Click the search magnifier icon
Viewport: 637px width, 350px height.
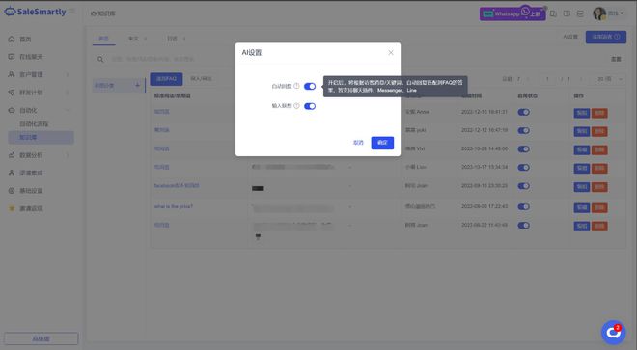100,59
